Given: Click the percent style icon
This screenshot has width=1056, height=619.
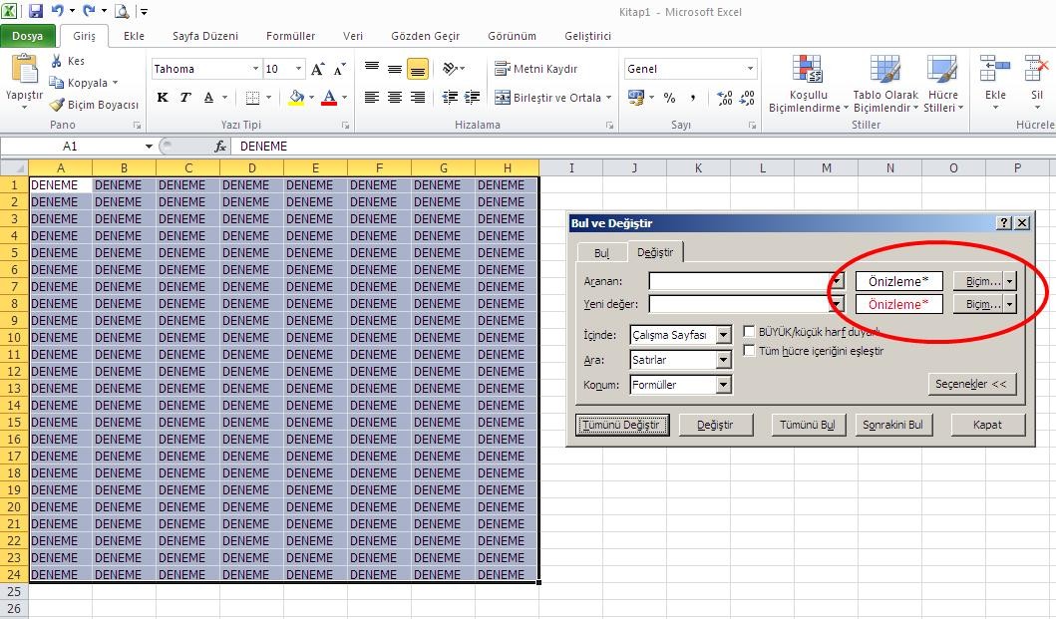Looking at the screenshot, I should [669, 98].
